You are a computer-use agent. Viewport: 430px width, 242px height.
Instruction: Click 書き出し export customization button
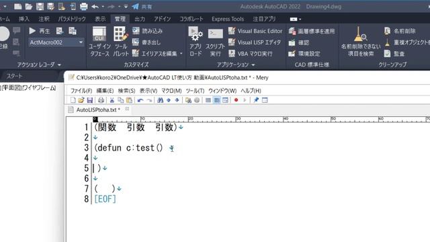click(x=146, y=42)
